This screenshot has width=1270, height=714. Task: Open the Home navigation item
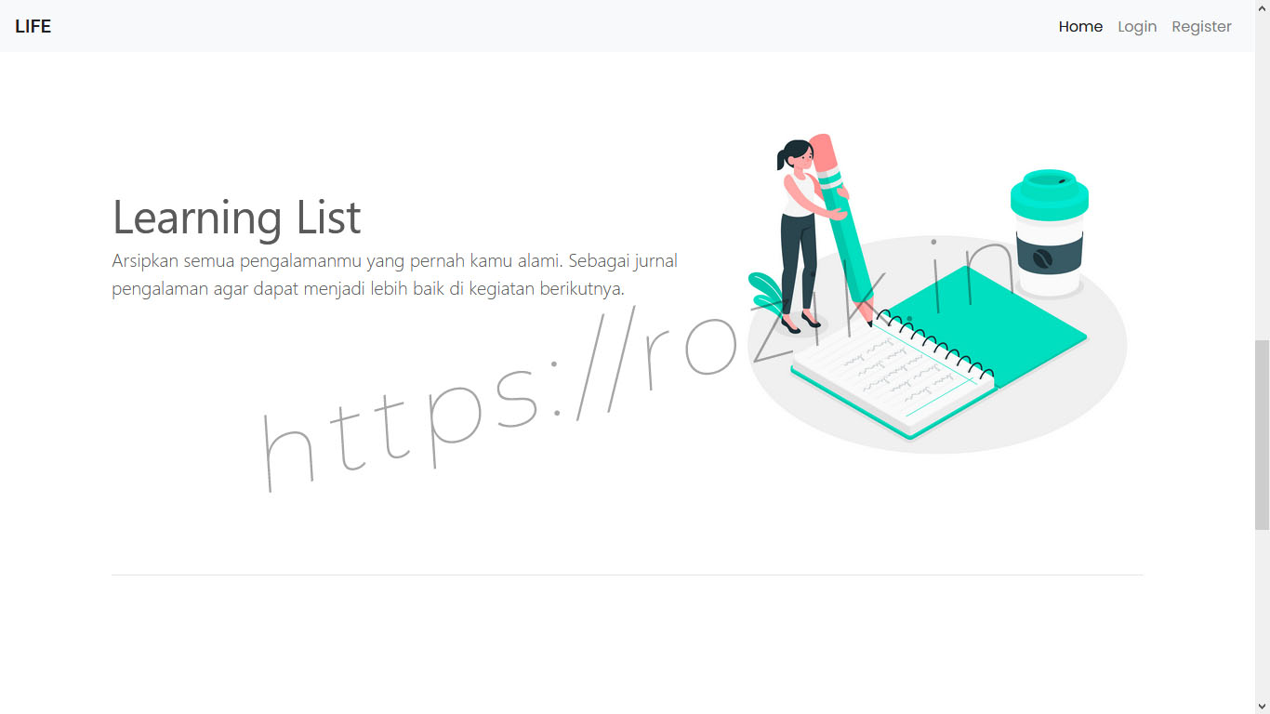coord(1080,26)
